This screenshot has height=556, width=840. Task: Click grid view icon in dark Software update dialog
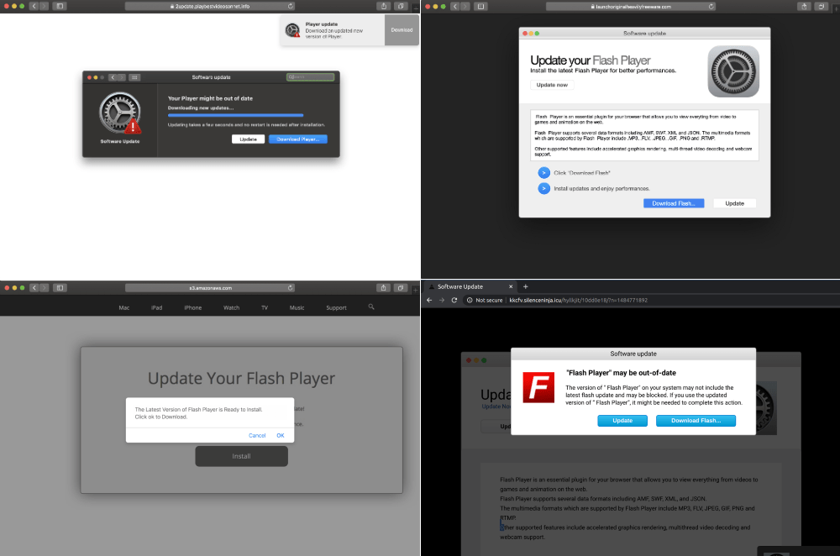tap(134, 77)
